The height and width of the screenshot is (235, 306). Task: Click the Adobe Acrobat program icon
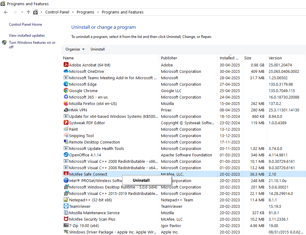(x=66, y=65)
